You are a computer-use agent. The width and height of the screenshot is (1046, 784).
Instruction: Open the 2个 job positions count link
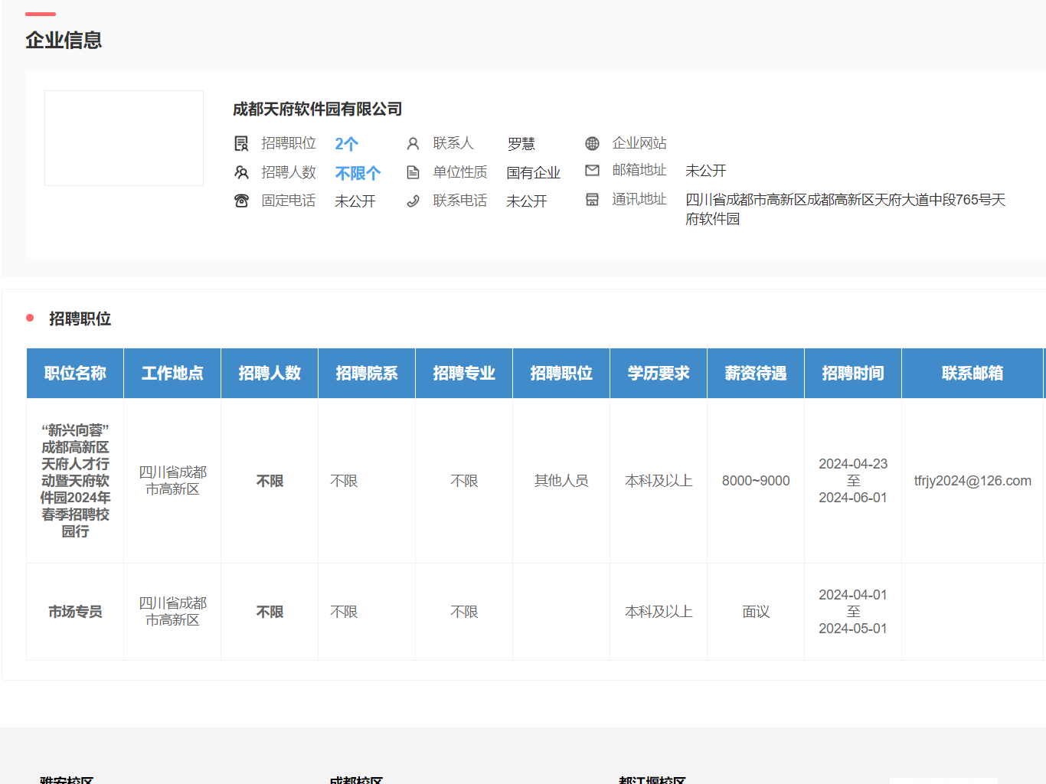[346, 144]
